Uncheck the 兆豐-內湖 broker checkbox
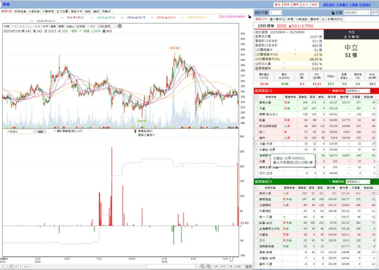 256,143
